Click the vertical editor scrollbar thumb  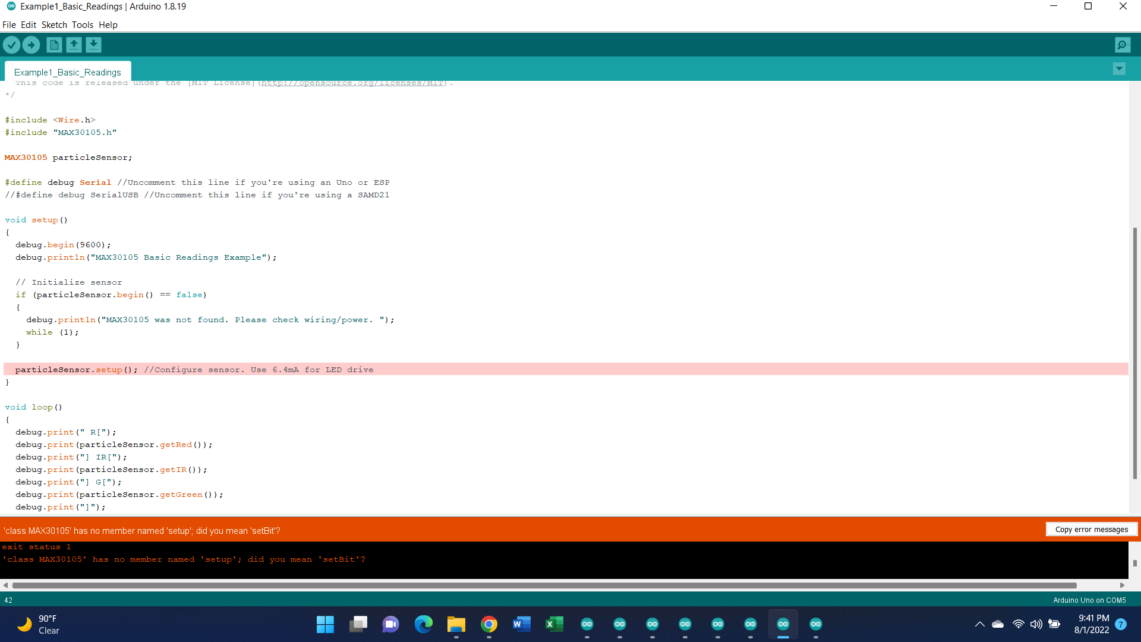click(1134, 353)
